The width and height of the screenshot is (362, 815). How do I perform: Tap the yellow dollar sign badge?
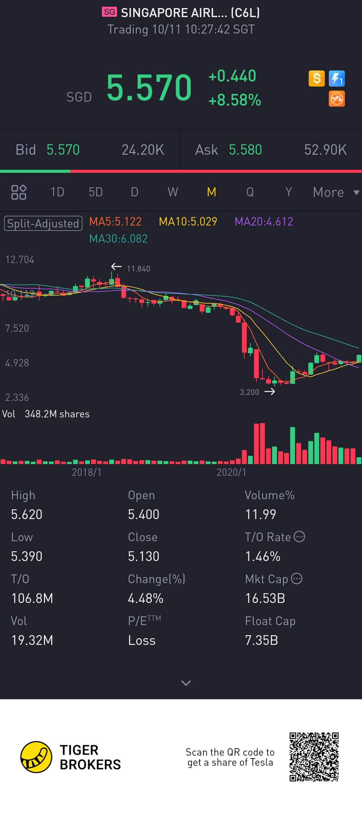[x=317, y=79]
